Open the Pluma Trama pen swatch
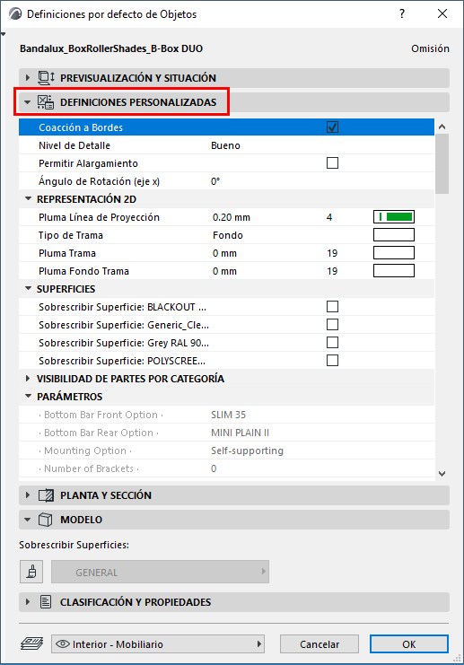Image resolution: width=464 pixels, height=665 pixels. point(394,253)
